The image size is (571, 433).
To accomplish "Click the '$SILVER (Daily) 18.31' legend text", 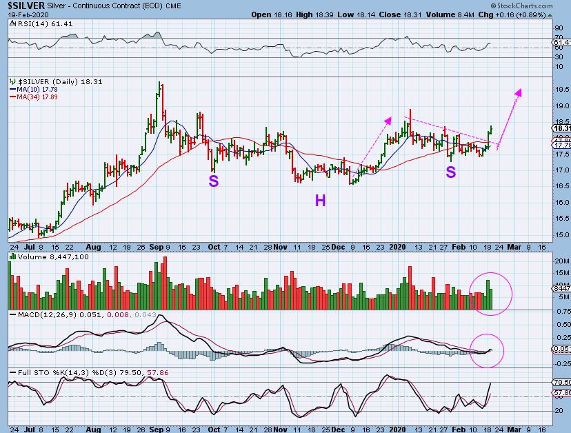I will tap(60, 81).
